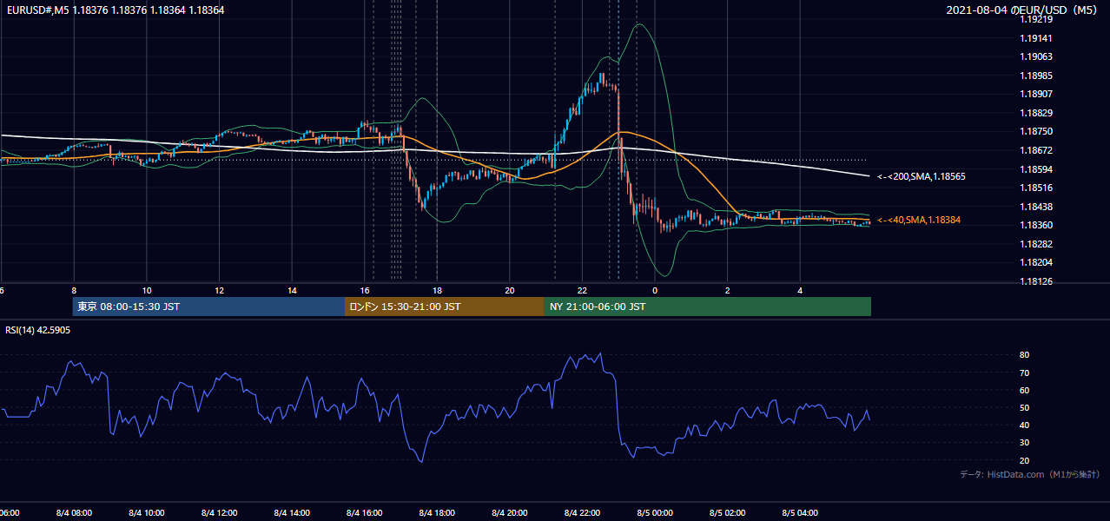1110x521 pixels.
Task: Click price axis value 1.18360
Action: coord(1035,225)
